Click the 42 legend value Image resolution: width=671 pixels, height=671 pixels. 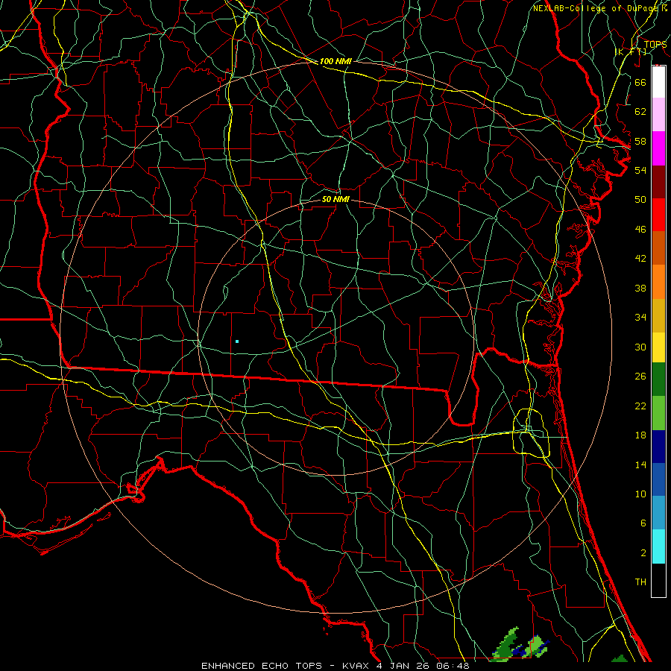(x=640, y=259)
